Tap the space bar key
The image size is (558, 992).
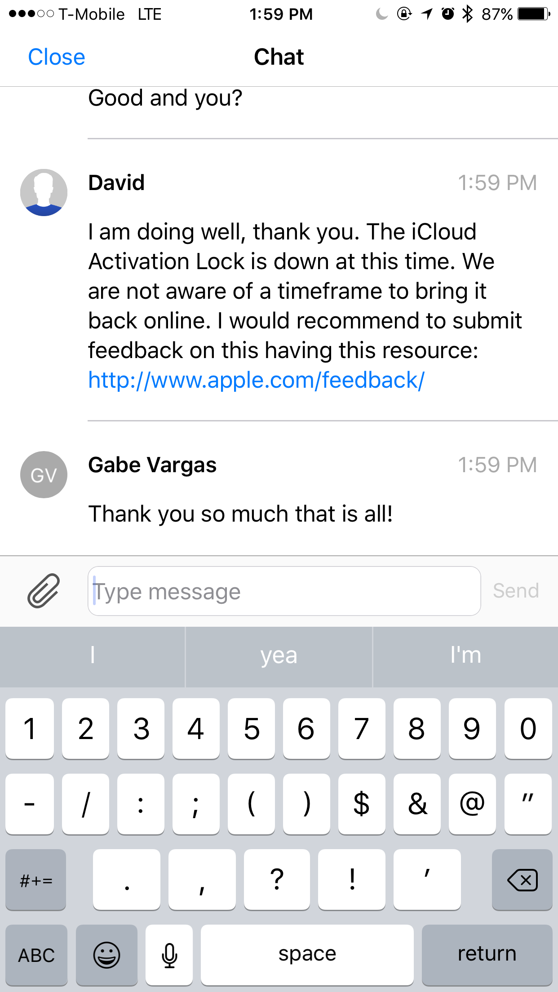307,954
